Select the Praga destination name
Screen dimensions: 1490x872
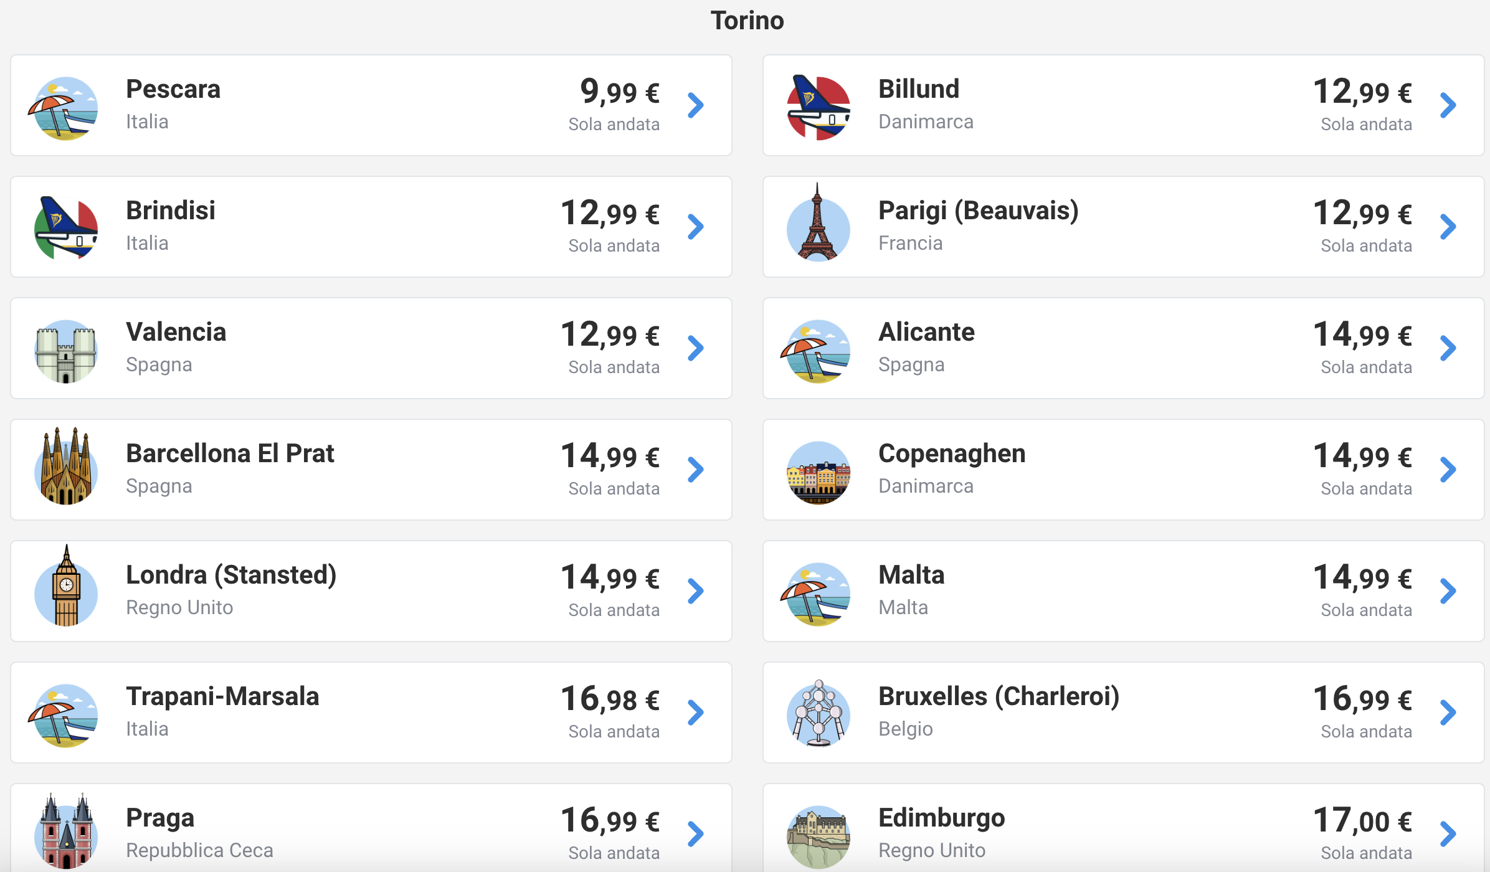coord(160,818)
